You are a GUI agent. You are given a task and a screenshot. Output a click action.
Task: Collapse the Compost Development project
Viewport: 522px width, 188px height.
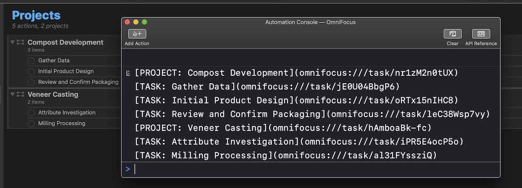point(13,42)
